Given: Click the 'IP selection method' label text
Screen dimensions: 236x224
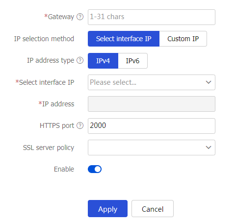Looking at the screenshot, I should pyautogui.click(x=44, y=39).
